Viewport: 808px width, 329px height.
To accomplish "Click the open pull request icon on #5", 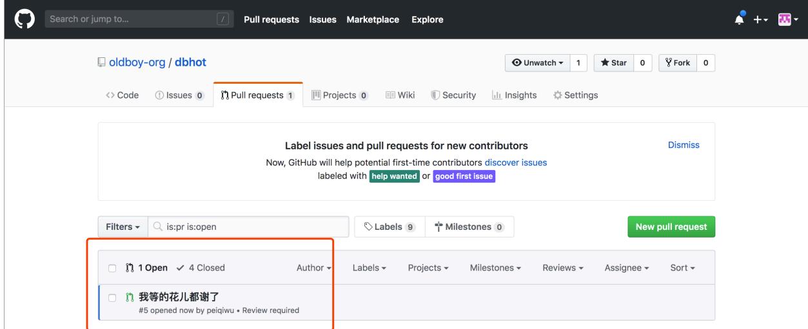I will tap(130, 297).
